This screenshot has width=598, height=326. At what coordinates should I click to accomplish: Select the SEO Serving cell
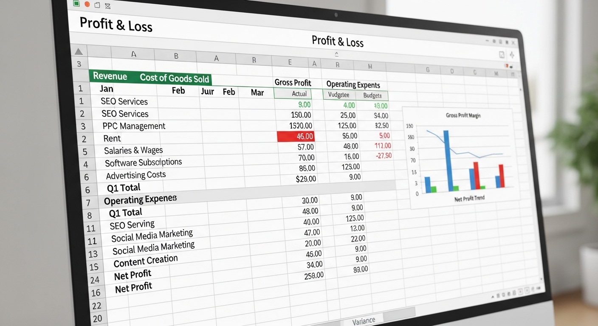[x=132, y=225]
